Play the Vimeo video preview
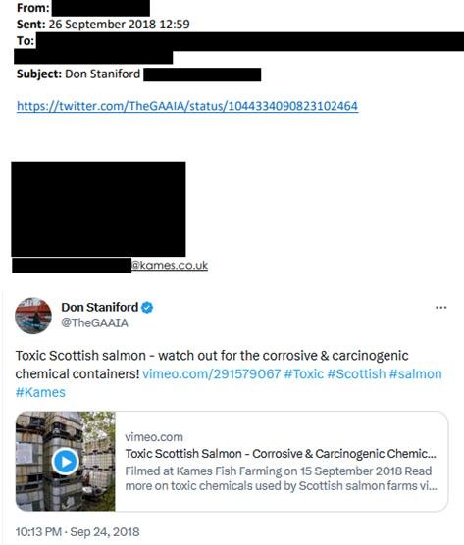464x545 pixels. (65, 462)
